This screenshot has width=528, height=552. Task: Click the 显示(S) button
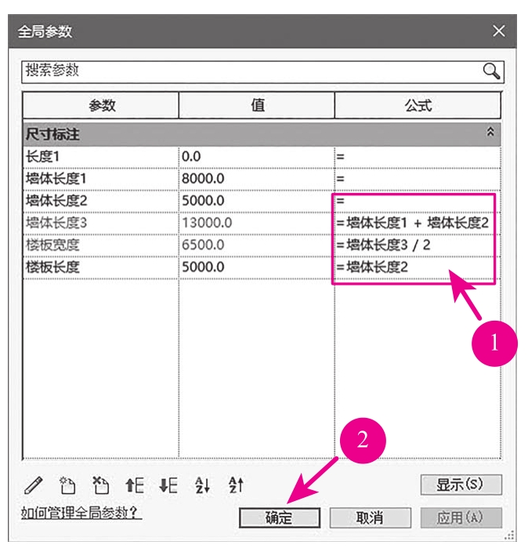coord(460,485)
